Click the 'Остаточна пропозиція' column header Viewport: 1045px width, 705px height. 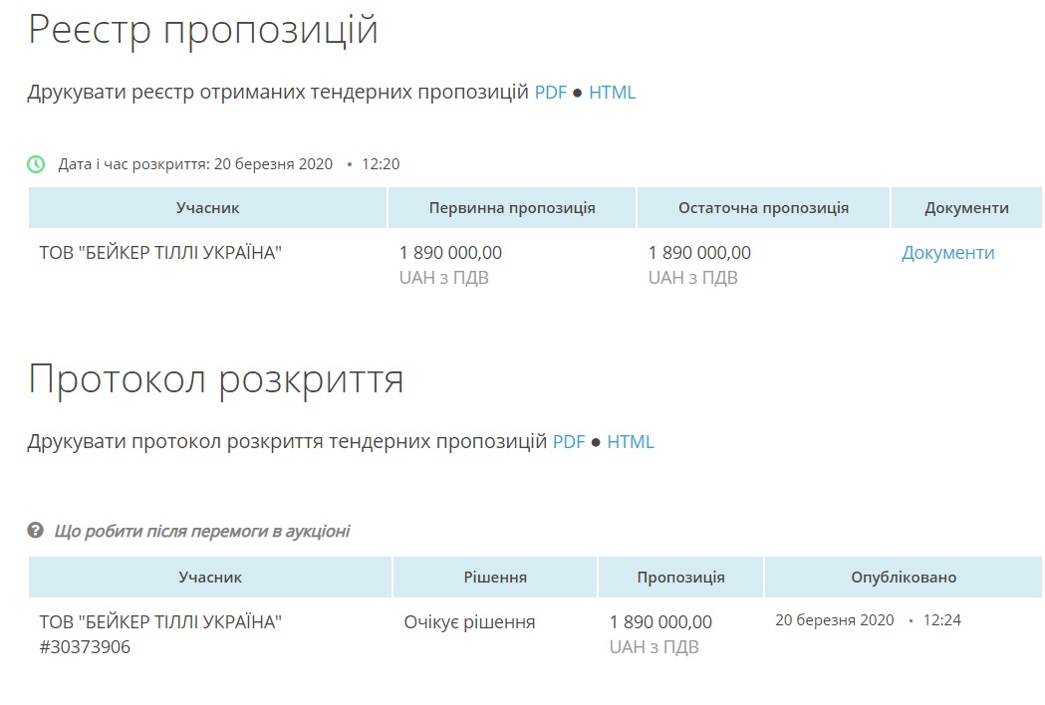click(763, 208)
